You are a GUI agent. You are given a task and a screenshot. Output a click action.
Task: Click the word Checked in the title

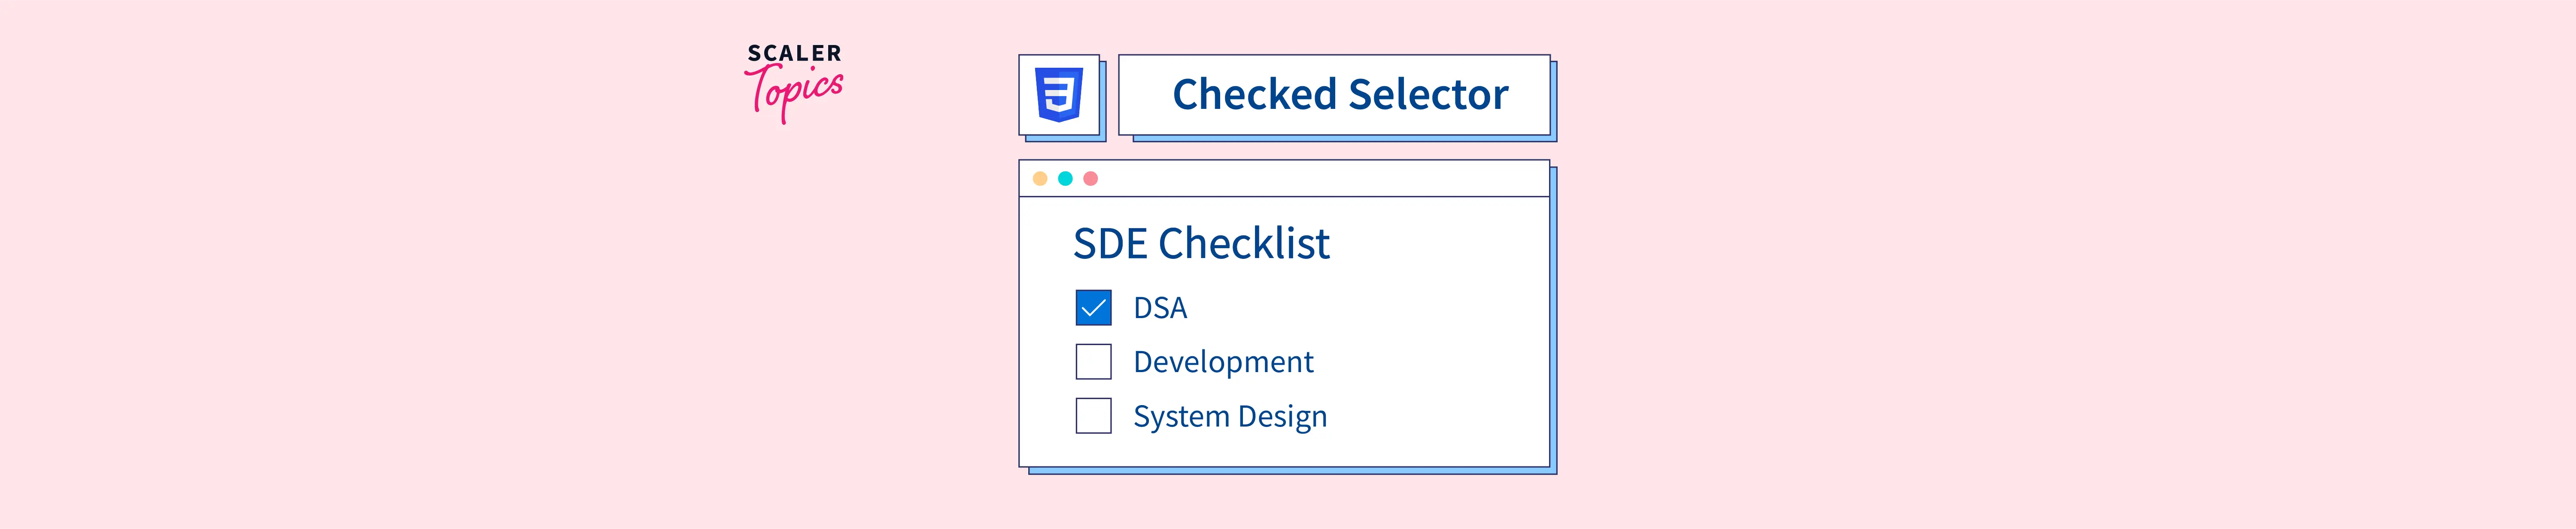[1254, 95]
